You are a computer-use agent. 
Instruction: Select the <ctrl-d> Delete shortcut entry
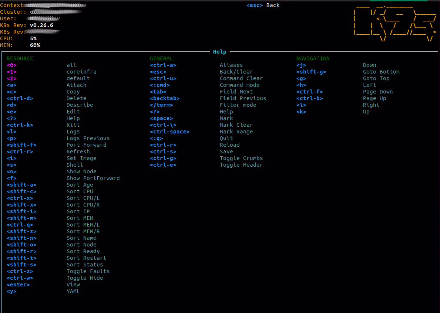coord(20,98)
